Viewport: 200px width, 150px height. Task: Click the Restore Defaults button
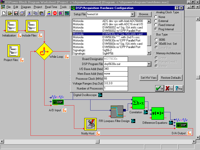[x=171, y=78]
